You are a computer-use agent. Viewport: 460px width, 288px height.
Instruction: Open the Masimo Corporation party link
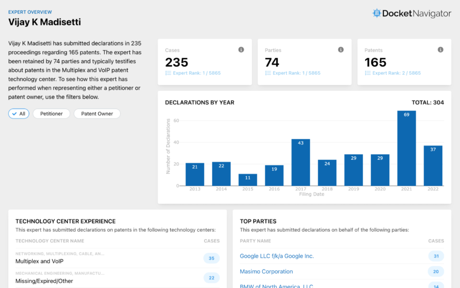pos(266,271)
